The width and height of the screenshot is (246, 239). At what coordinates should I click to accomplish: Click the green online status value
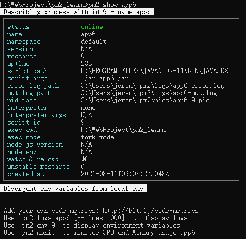(x=92, y=27)
